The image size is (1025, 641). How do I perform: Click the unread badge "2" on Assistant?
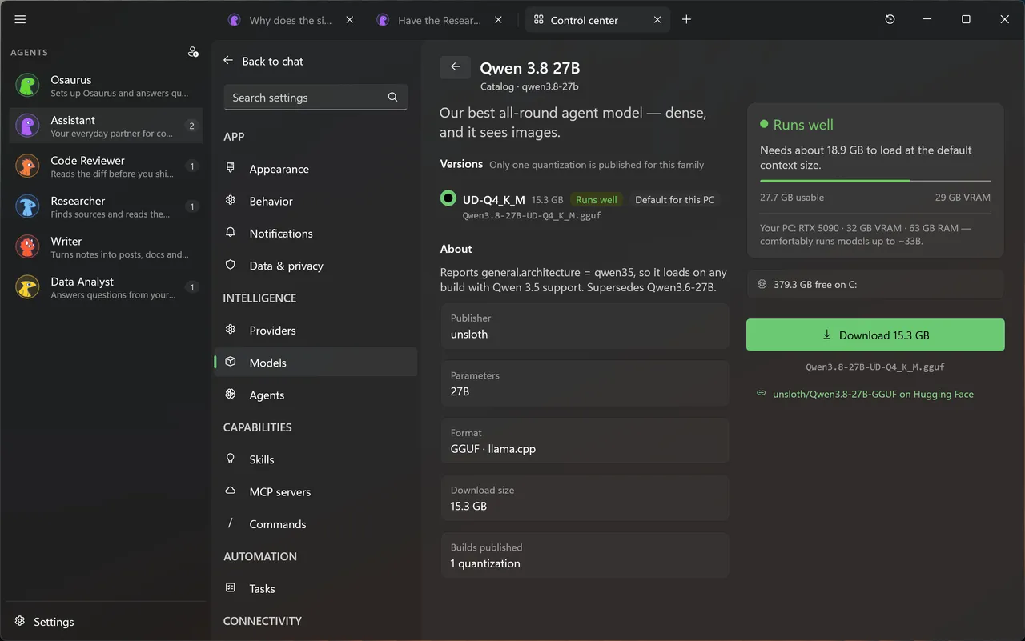pos(191,126)
